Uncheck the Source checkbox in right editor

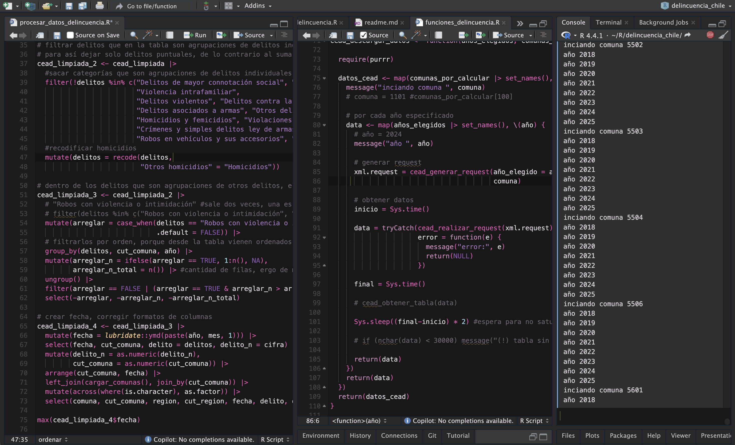pos(363,35)
